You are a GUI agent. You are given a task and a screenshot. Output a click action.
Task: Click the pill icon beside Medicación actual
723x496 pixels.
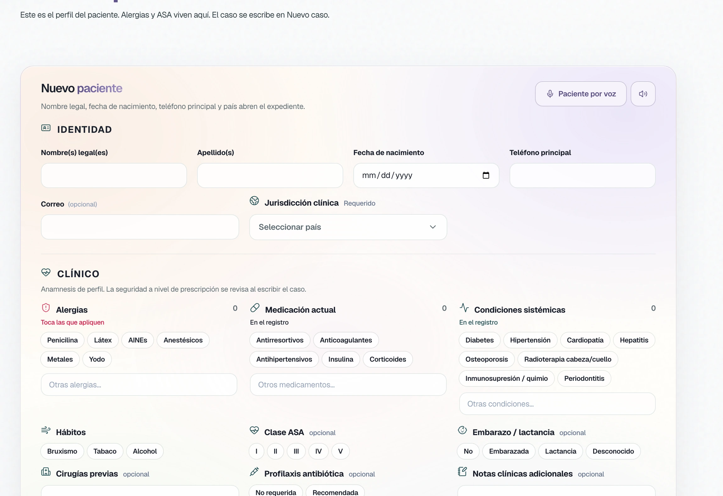pyautogui.click(x=255, y=308)
